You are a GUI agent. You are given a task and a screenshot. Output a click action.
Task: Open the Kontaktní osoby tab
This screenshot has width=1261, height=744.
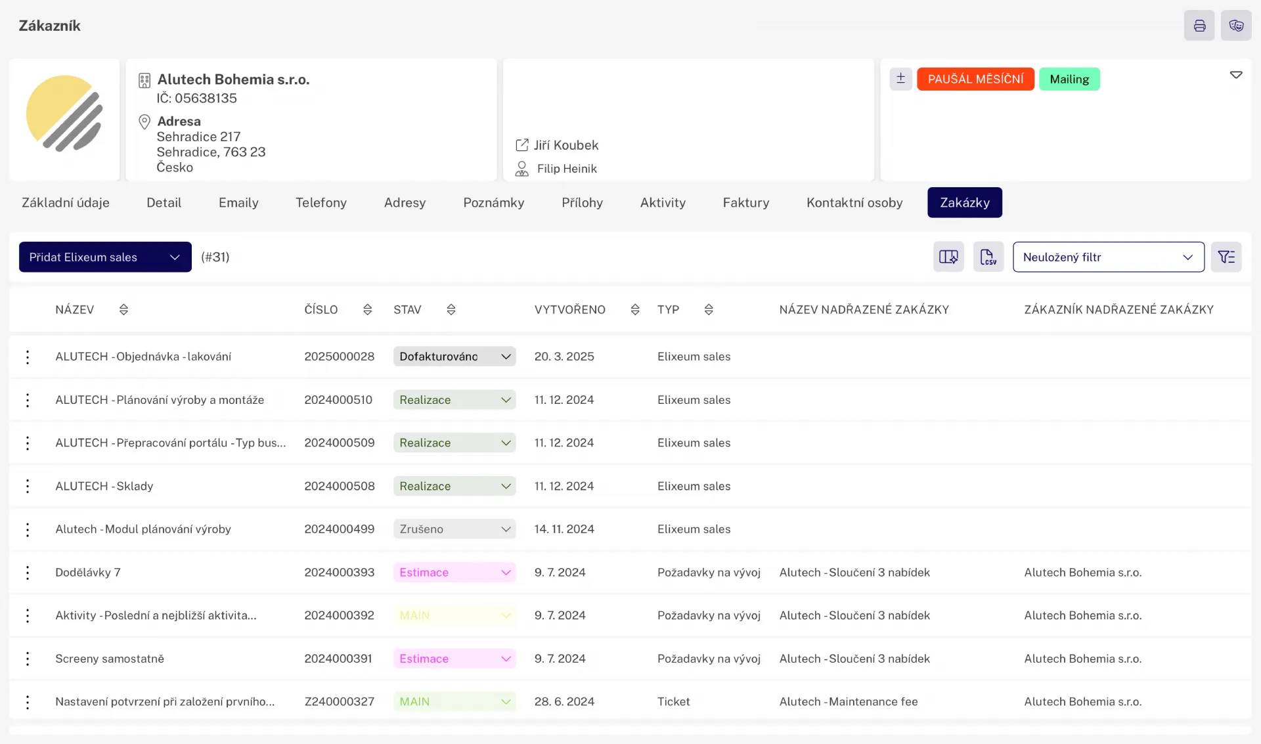pyautogui.click(x=854, y=202)
